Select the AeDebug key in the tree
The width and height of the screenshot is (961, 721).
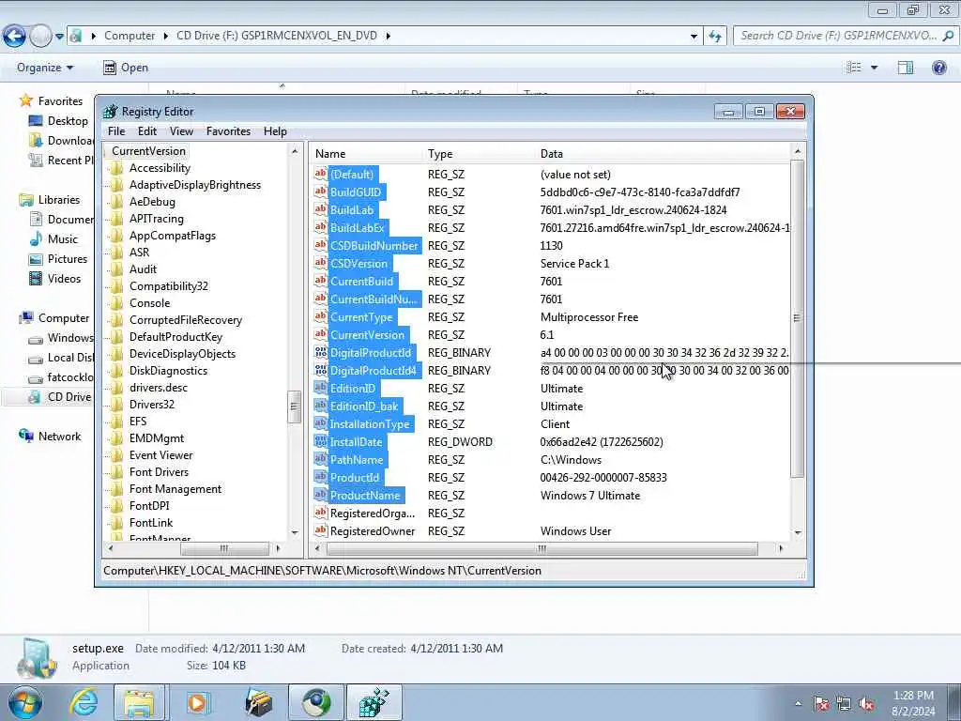(152, 202)
